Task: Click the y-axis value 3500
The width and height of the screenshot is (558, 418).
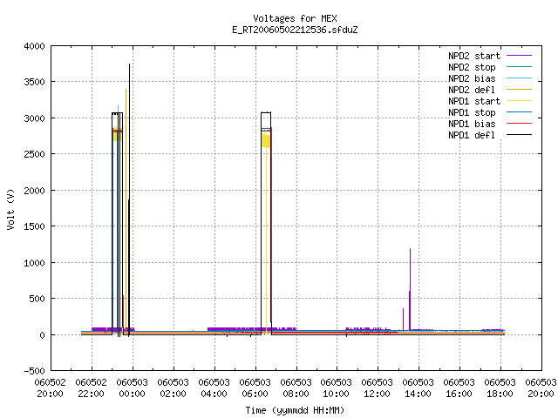Action: point(35,82)
